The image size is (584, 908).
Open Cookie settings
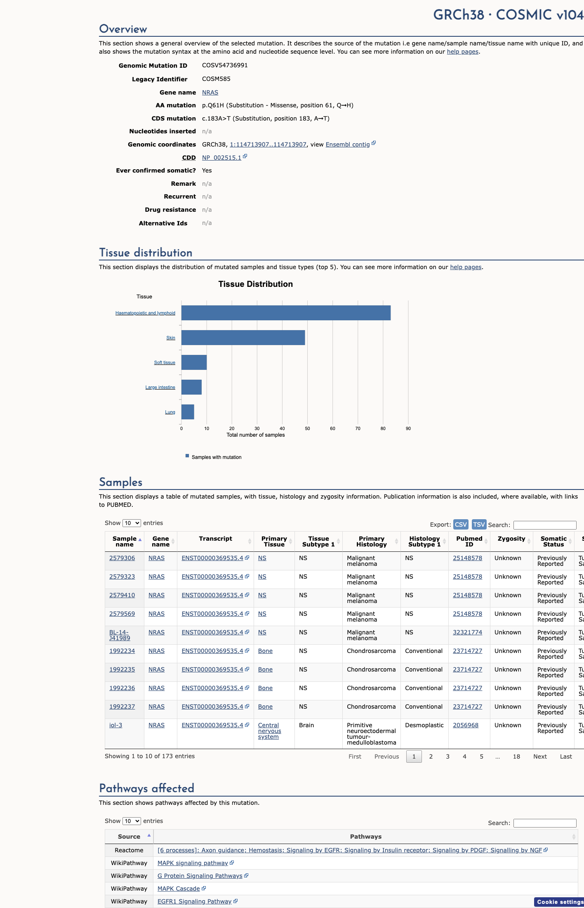click(559, 902)
